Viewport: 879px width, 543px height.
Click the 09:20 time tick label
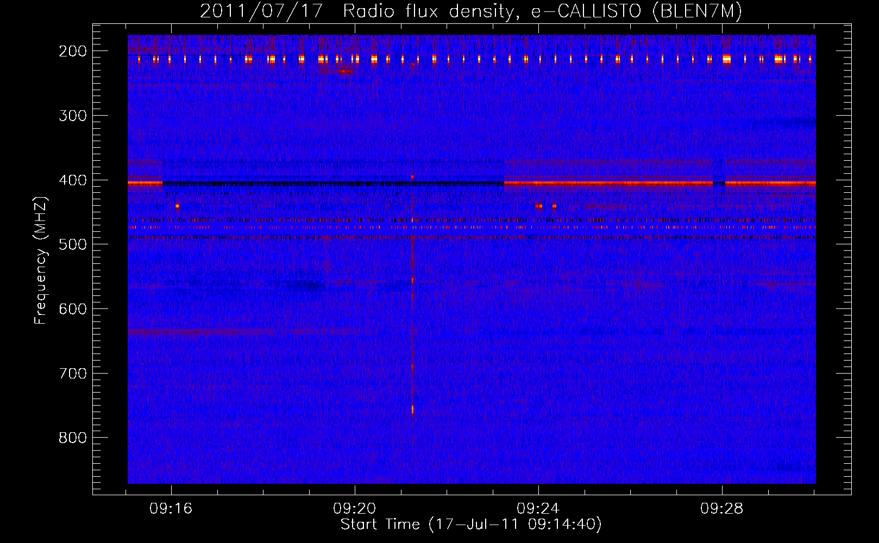355,509
